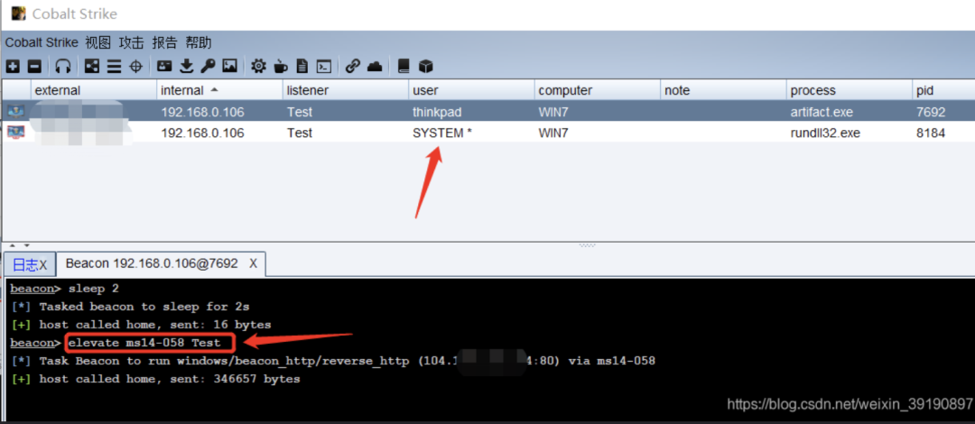
Task: Click the coffee cup Java applet icon
Action: click(x=281, y=66)
